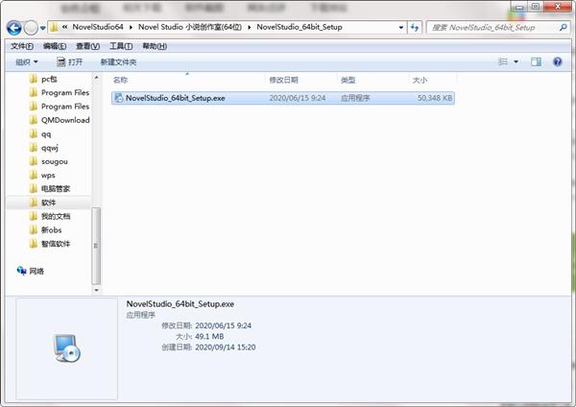Viewport: 576px width, 407px height.
Task: Select the 智信软件 folder
Action: pyautogui.click(x=56, y=244)
